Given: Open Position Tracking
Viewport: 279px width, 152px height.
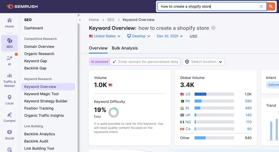Looking at the screenshot, I should (39, 108).
